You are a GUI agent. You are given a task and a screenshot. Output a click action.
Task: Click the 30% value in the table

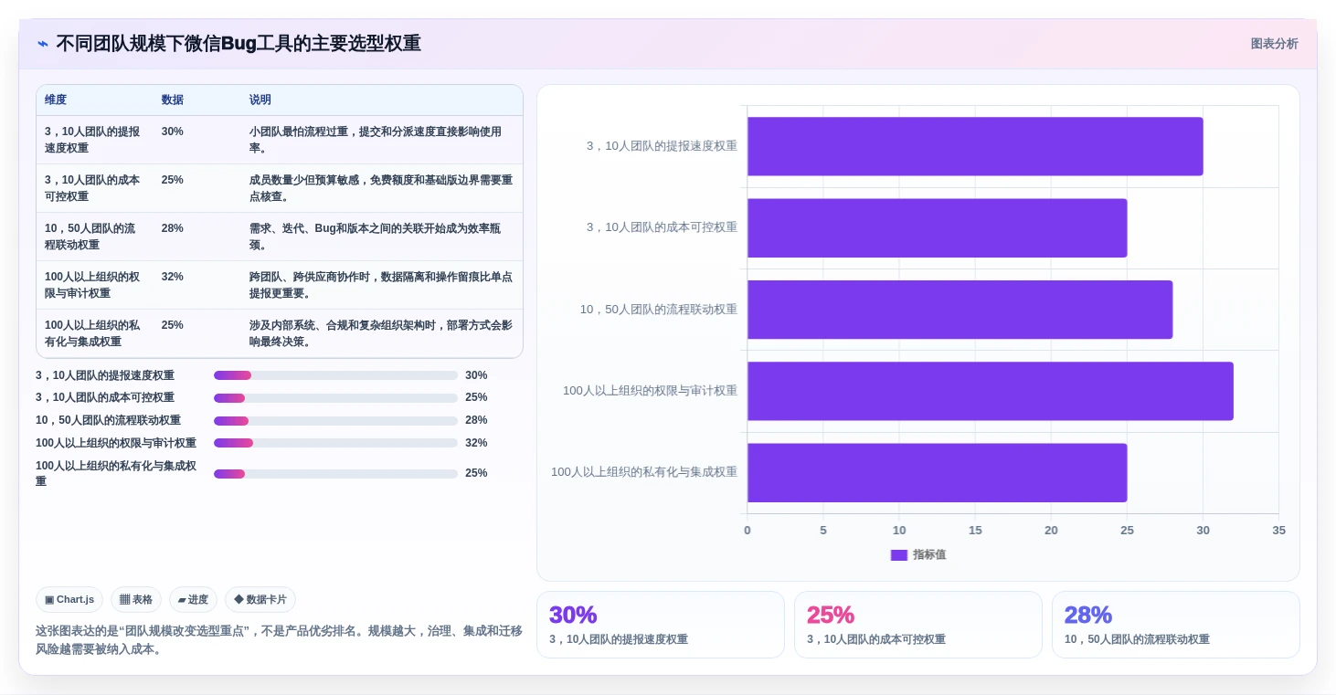tap(173, 132)
